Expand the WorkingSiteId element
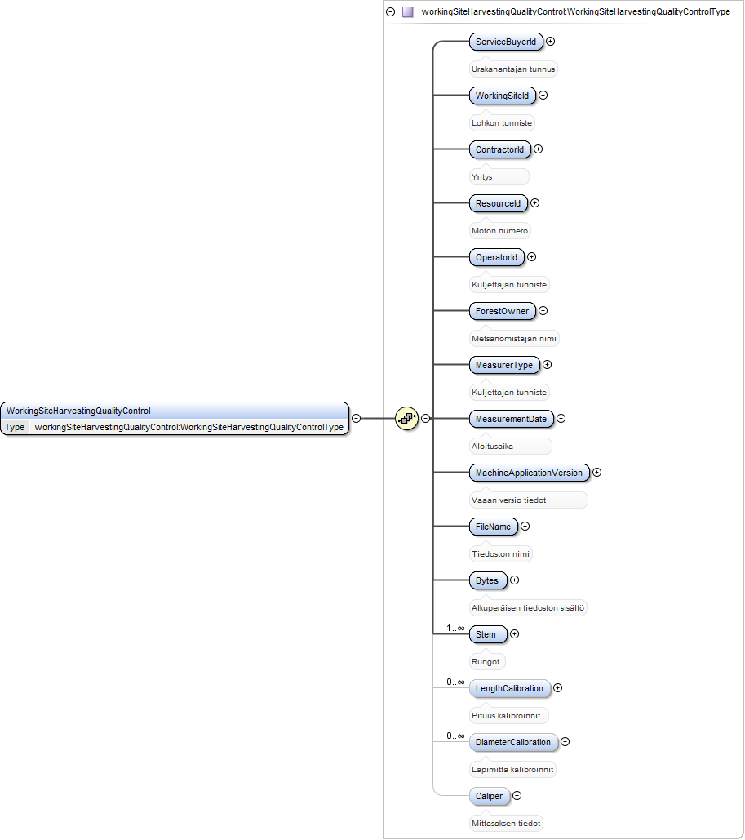745x840 pixels. (x=543, y=96)
